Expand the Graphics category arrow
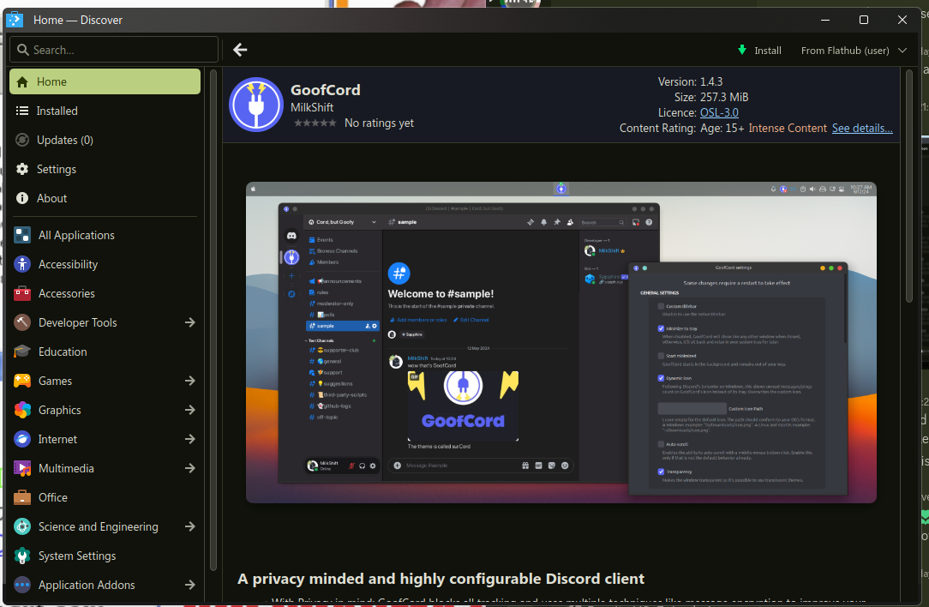929x607 pixels. [x=189, y=410]
